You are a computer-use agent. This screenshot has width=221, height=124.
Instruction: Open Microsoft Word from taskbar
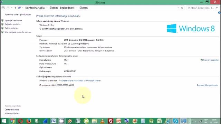(x=54, y=121)
